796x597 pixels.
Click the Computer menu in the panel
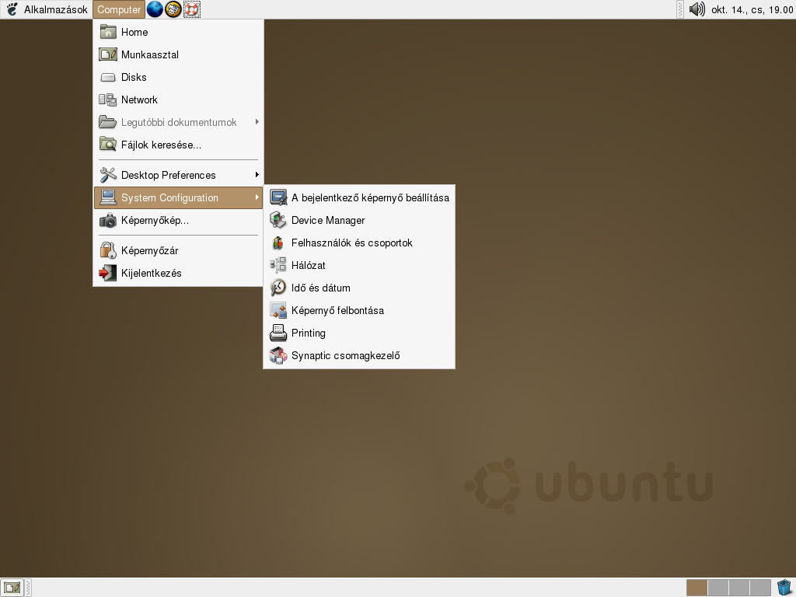[x=119, y=9]
